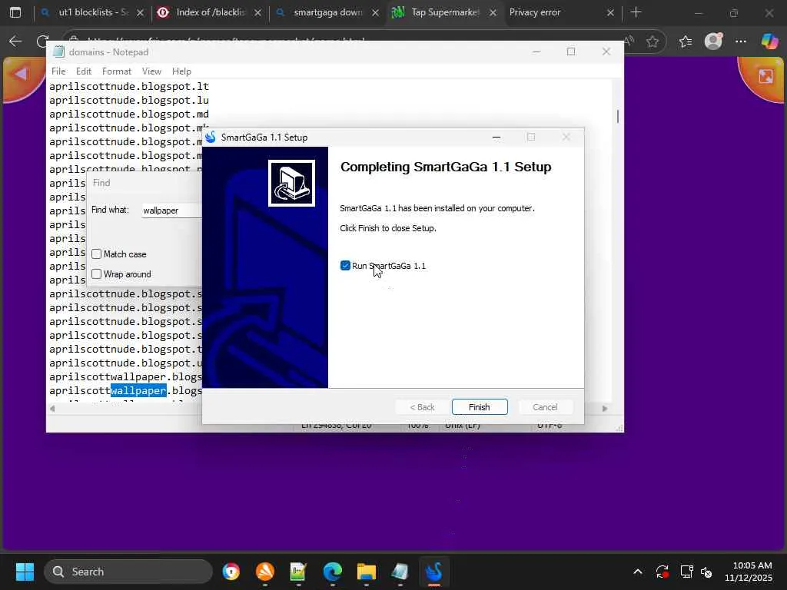
Task: Click Cancel in SmartGaGa Setup
Action: 545,407
